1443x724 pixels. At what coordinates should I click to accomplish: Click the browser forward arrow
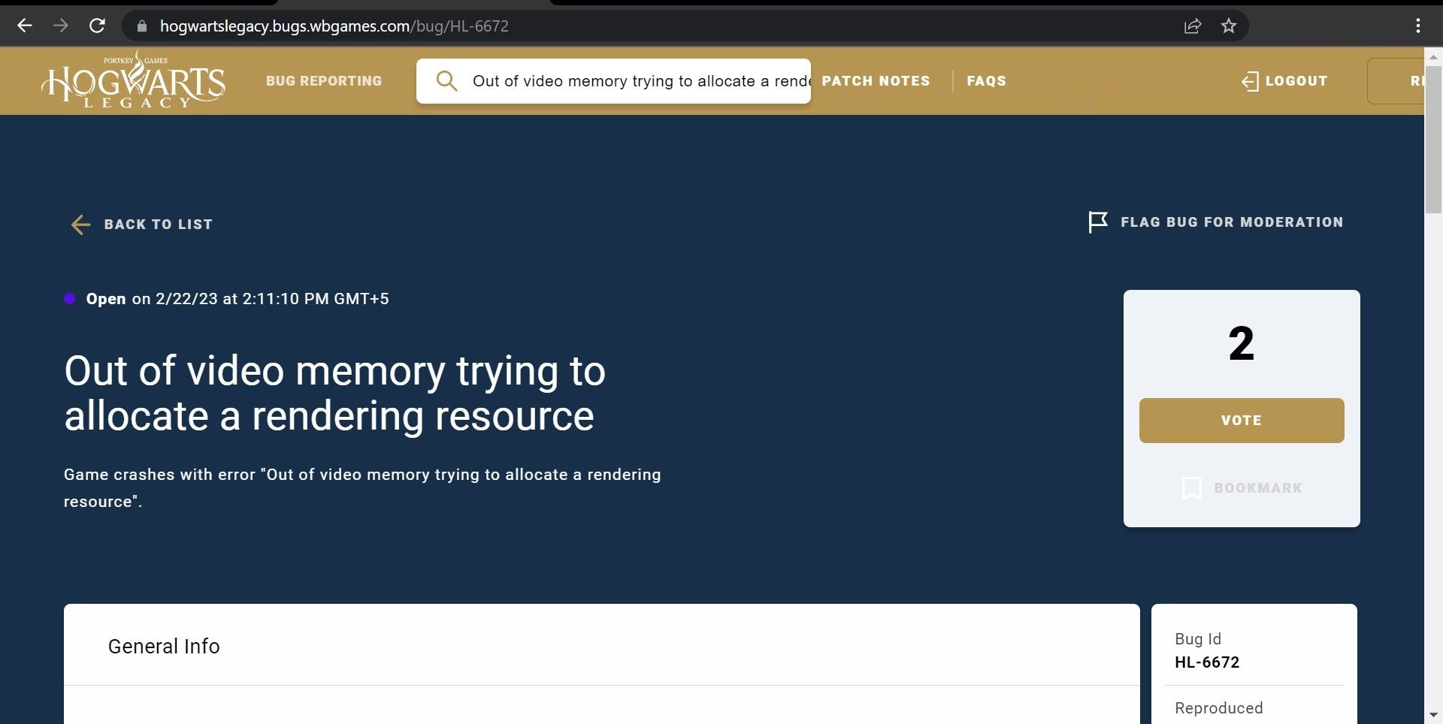(61, 26)
